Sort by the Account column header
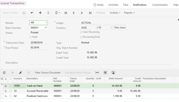Viewport: 179px width, 102px height. tap(19, 80)
